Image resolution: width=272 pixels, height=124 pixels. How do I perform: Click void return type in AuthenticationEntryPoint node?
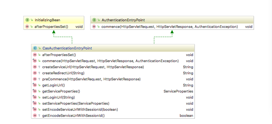(x=249, y=27)
